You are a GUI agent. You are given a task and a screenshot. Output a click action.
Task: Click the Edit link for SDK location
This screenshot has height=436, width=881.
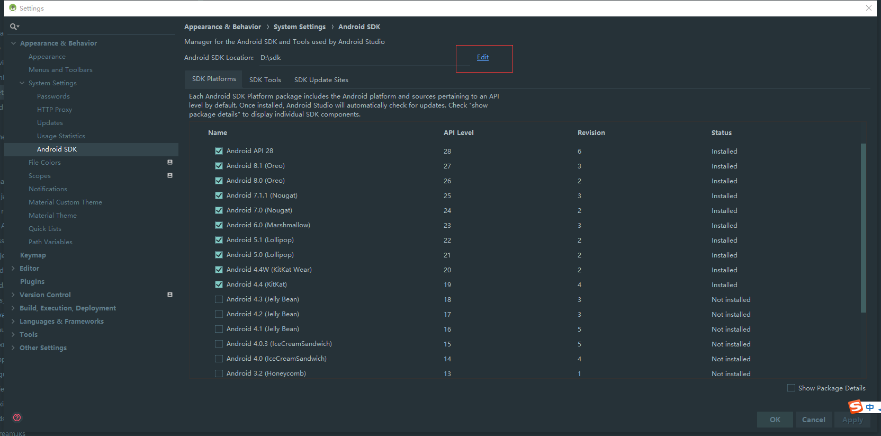483,57
